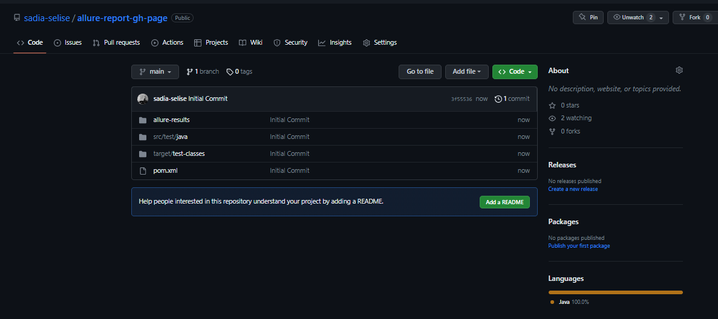Pin this repository with the Pin button
718x319 pixels.
pyautogui.click(x=588, y=18)
